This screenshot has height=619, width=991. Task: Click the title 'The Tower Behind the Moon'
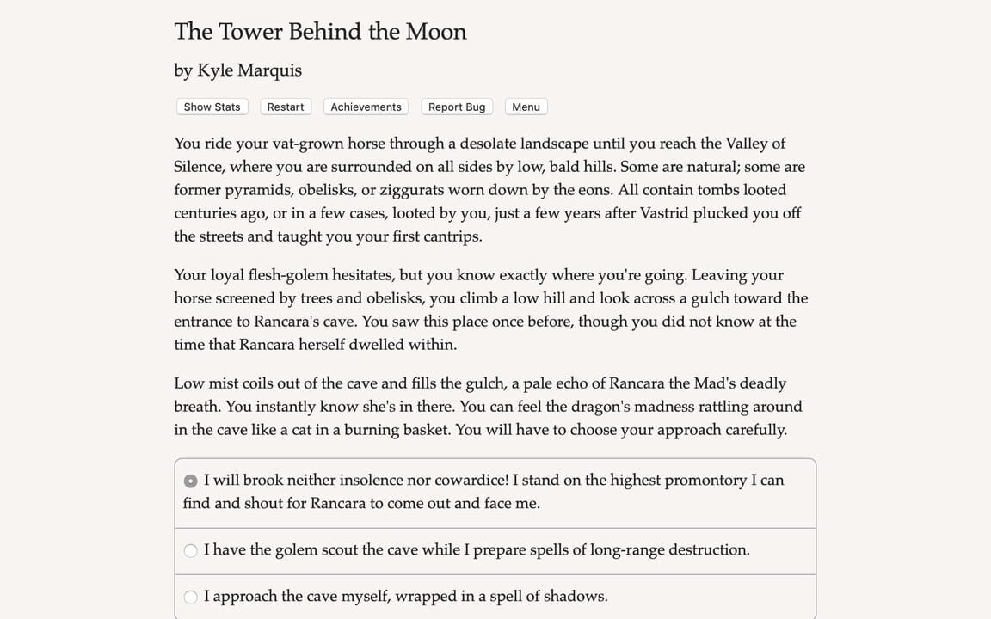[320, 32]
